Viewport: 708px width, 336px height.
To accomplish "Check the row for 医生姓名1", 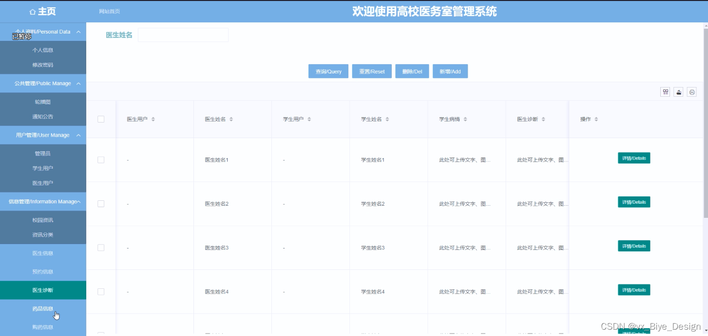I will pos(101,159).
